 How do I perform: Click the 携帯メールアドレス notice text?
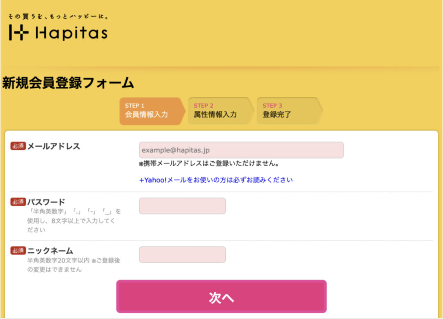click(209, 164)
